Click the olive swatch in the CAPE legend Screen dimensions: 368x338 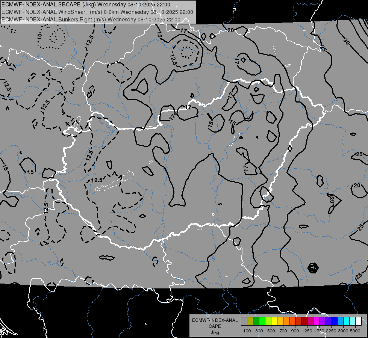[250, 321]
